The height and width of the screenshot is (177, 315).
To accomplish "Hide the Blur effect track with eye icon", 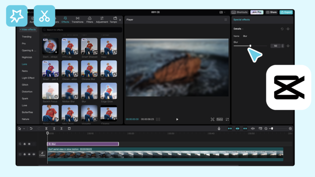I will click(x=29, y=144).
